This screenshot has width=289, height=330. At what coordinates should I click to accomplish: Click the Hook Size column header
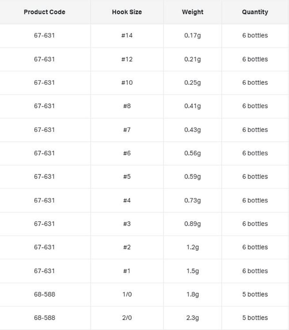pos(127,12)
